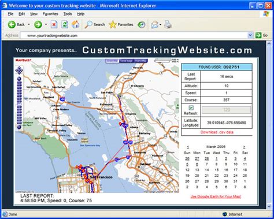Click the map pan compass control
Viewport: 274px width, 219px height.
point(19,70)
